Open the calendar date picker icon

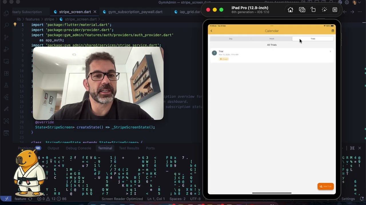pyautogui.click(x=333, y=31)
